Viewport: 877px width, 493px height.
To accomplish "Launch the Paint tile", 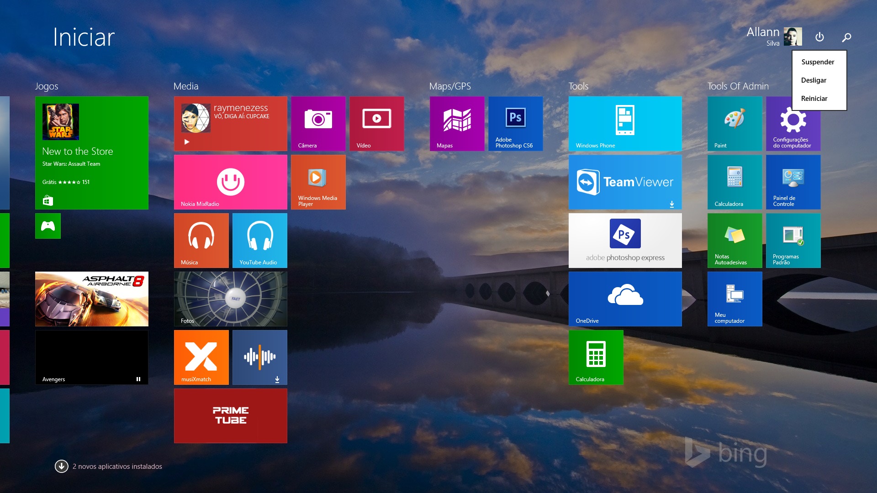I will 734,123.
